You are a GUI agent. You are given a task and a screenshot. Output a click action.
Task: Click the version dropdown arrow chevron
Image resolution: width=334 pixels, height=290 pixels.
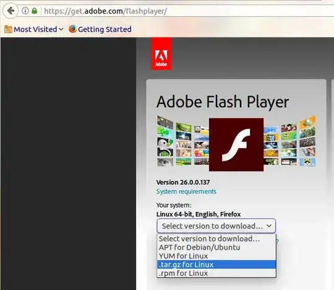tap(269, 226)
